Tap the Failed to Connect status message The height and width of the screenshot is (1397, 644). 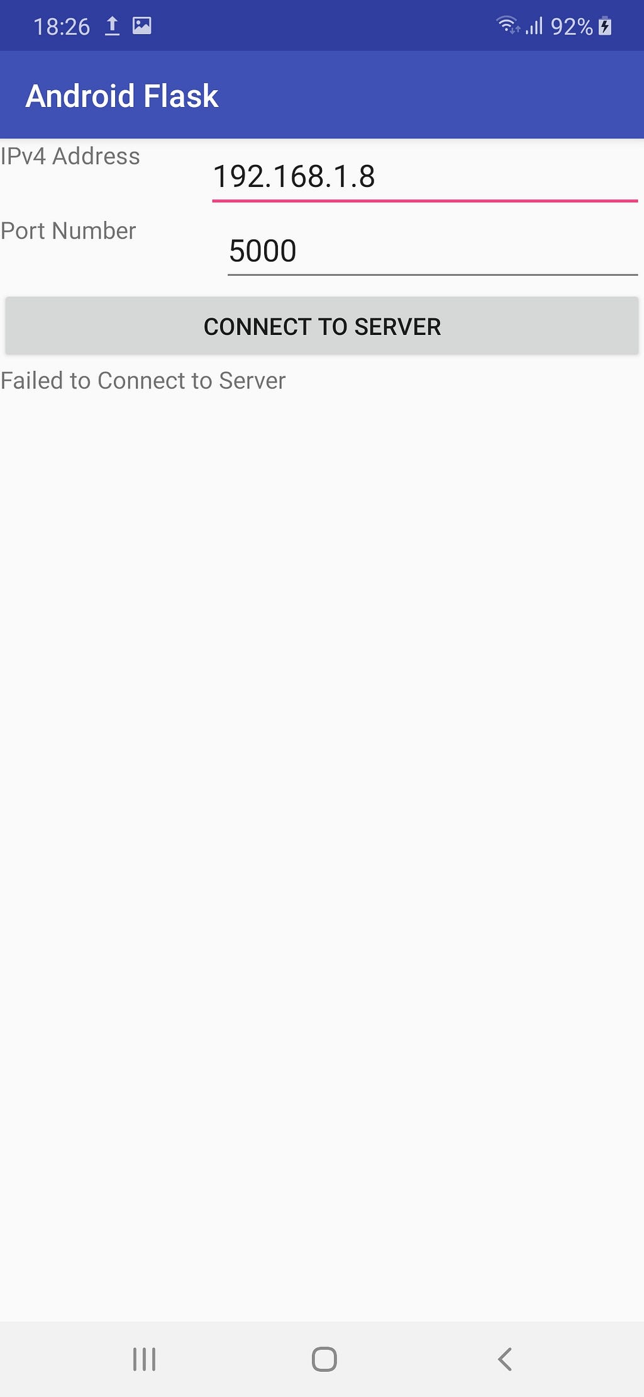pyautogui.click(x=143, y=381)
